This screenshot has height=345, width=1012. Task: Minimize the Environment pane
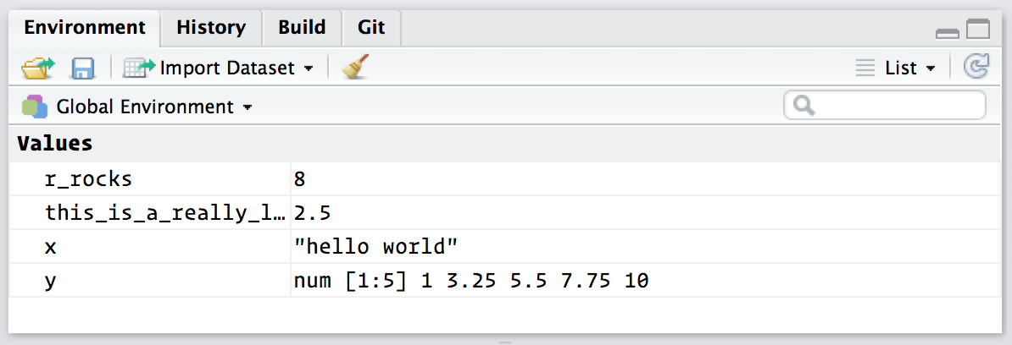tap(947, 33)
